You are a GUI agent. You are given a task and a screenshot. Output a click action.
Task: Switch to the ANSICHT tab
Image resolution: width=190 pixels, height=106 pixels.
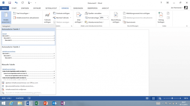click(x=105, y=8)
